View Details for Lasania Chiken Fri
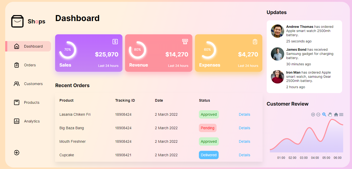352x169 pixels. coord(244,114)
